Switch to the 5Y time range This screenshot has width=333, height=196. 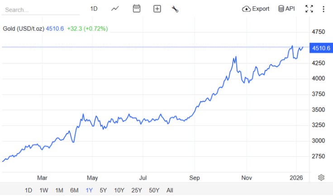point(103,190)
